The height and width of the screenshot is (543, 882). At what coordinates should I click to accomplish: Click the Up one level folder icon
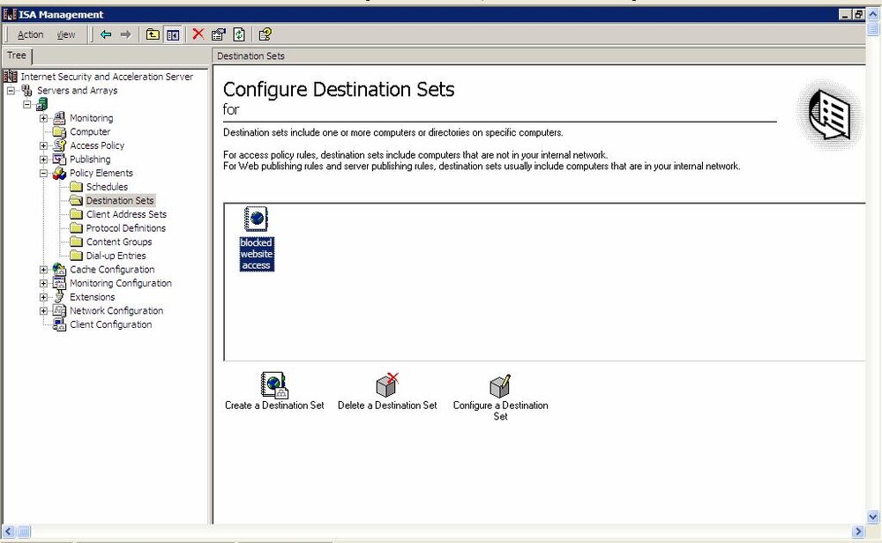(153, 34)
